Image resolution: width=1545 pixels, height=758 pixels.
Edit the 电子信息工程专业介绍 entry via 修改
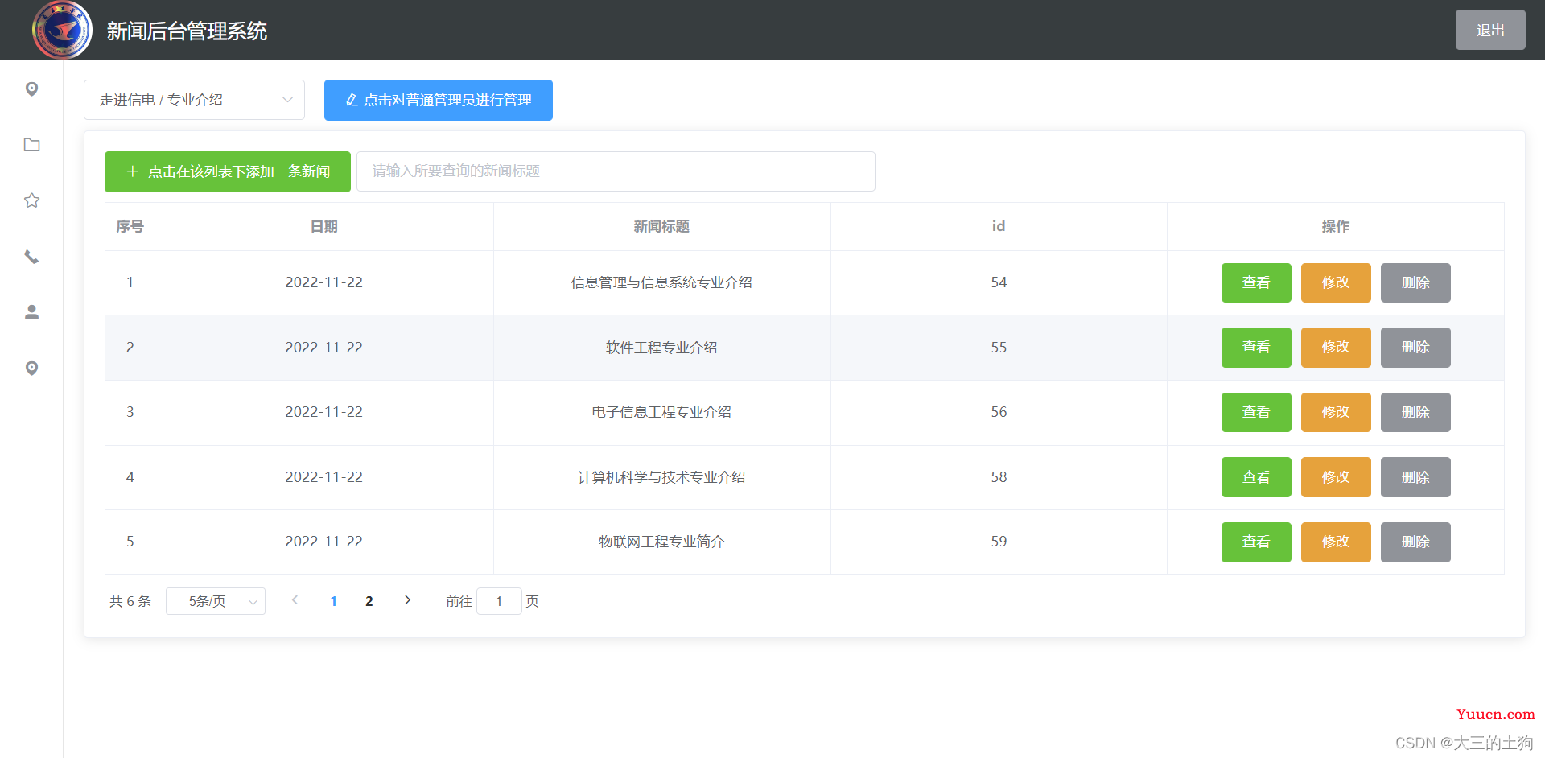(x=1336, y=412)
